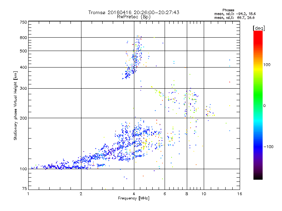Click the x-axis tick '16'
282x211 pixels.
click(x=240, y=194)
